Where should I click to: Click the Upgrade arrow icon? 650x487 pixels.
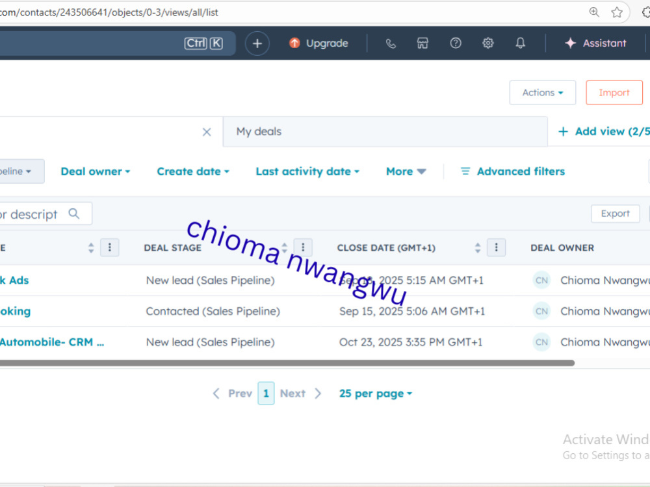[x=294, y=43]
